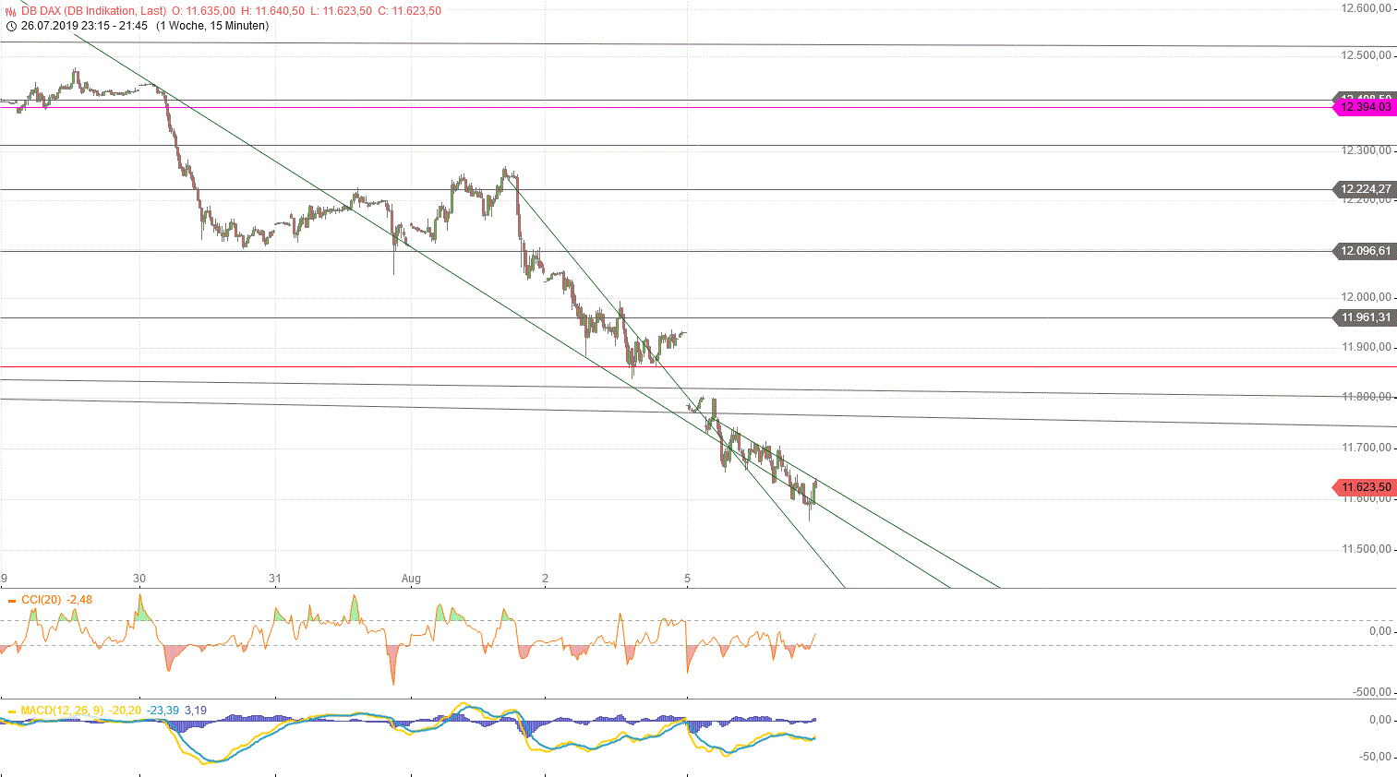Click the date label 2 on time axis
This screenshot has width=1397, height=777.
546,579
